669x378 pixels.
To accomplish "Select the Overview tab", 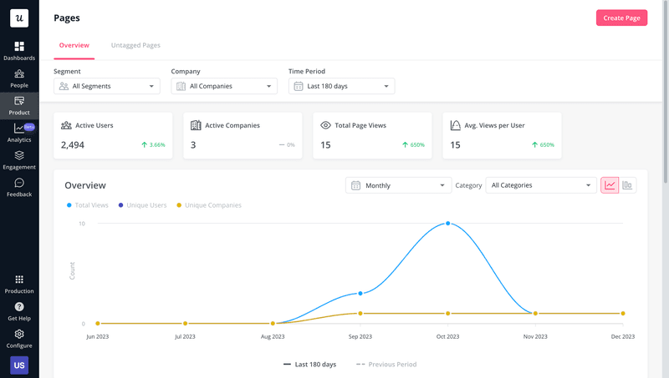I will [x=74, y=45].
